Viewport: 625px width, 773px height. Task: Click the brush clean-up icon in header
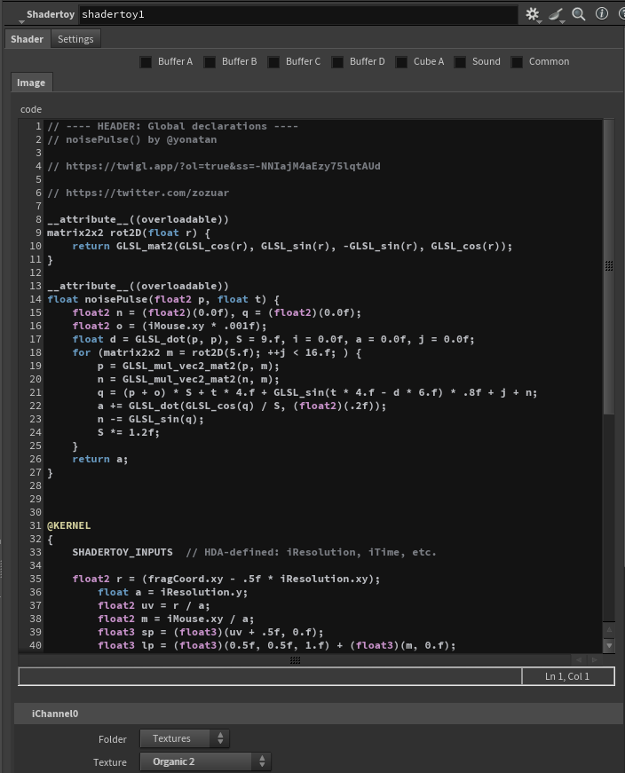point(557,14)
